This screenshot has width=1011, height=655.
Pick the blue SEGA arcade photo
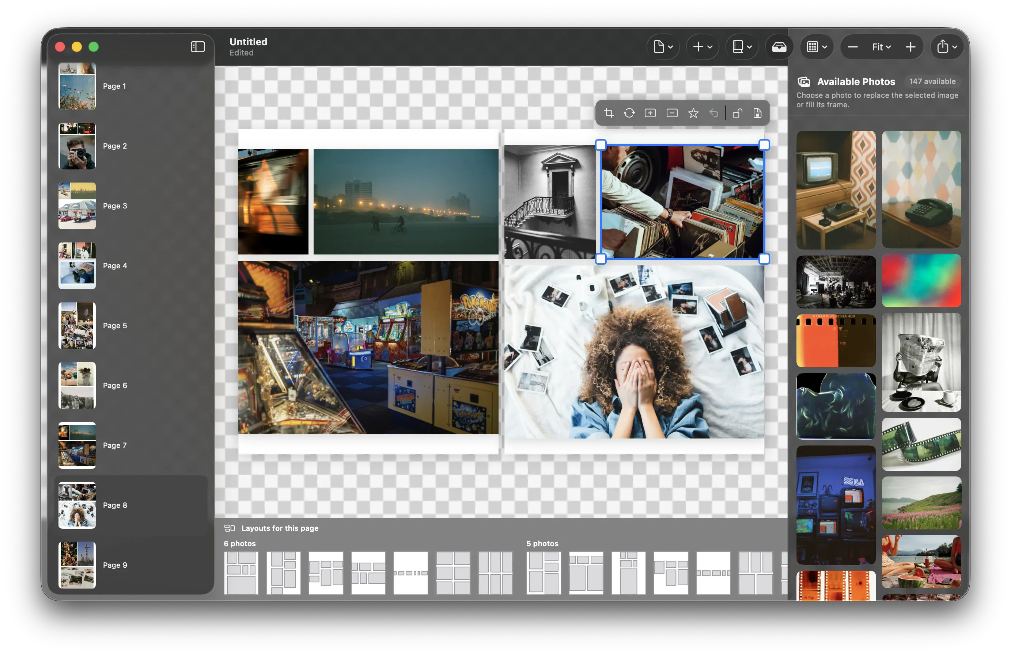[836, 505]
